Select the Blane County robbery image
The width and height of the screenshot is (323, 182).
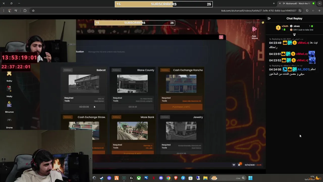pyautogui.click(x=132, y=84)
